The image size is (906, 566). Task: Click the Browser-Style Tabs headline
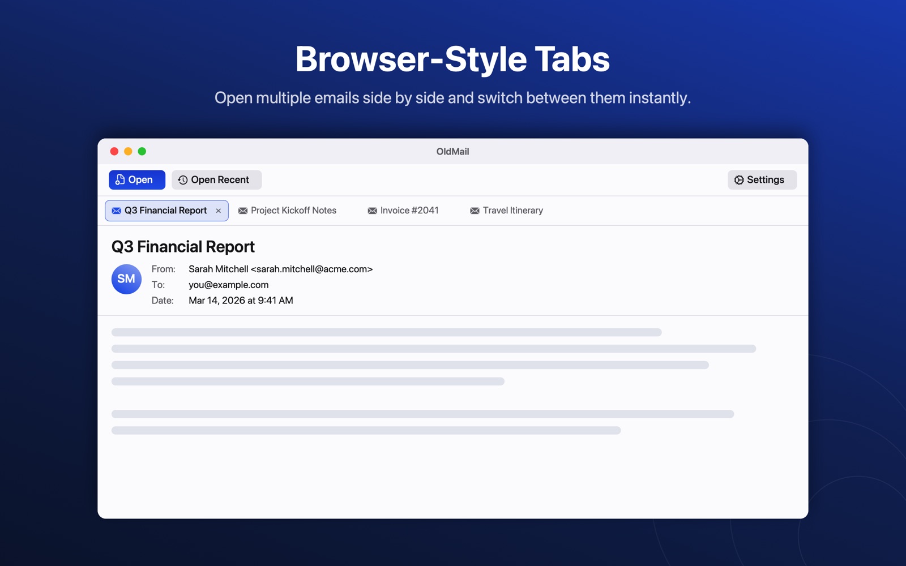pos(452,59)
